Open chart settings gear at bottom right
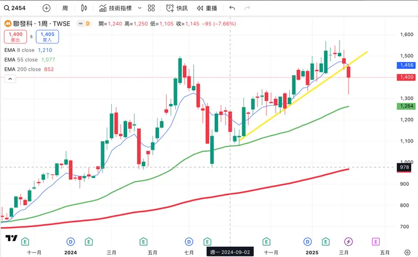 point(407,252)
